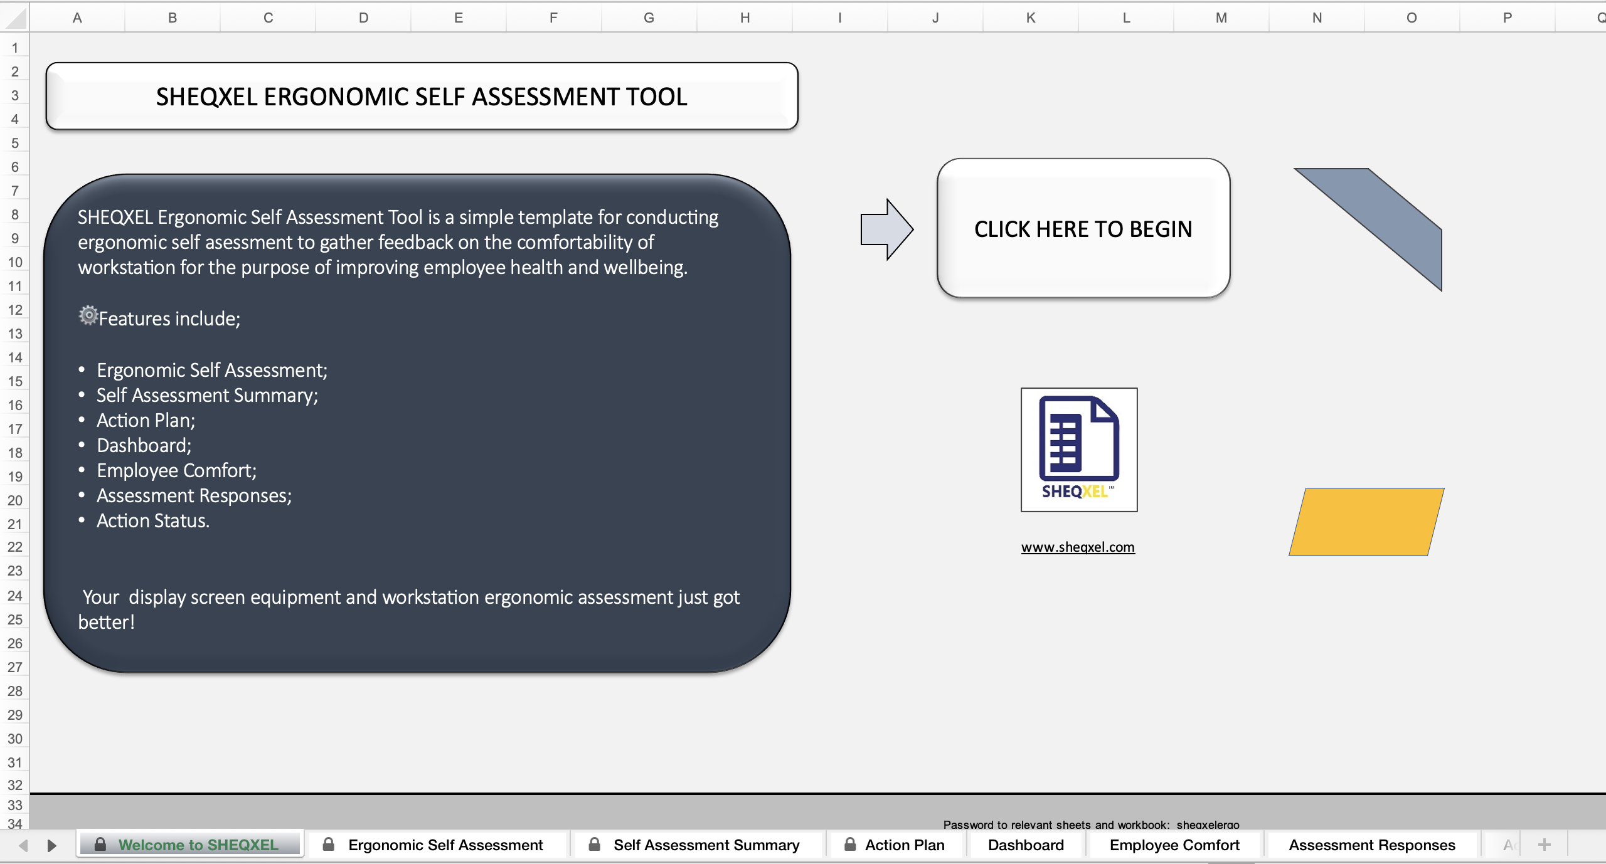Click 'Self Assessment Summary;' bullet text
The image size is (1606, 864).
(207, 395)
